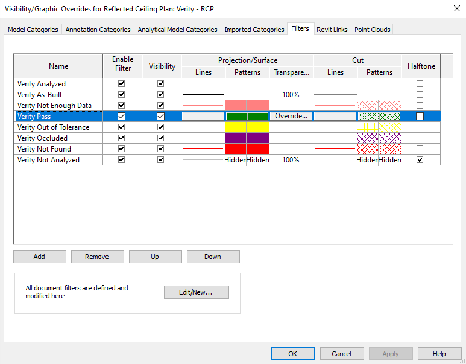Move the selected filter Down
This screenshot has width=466, height=364.
(213, 257)
